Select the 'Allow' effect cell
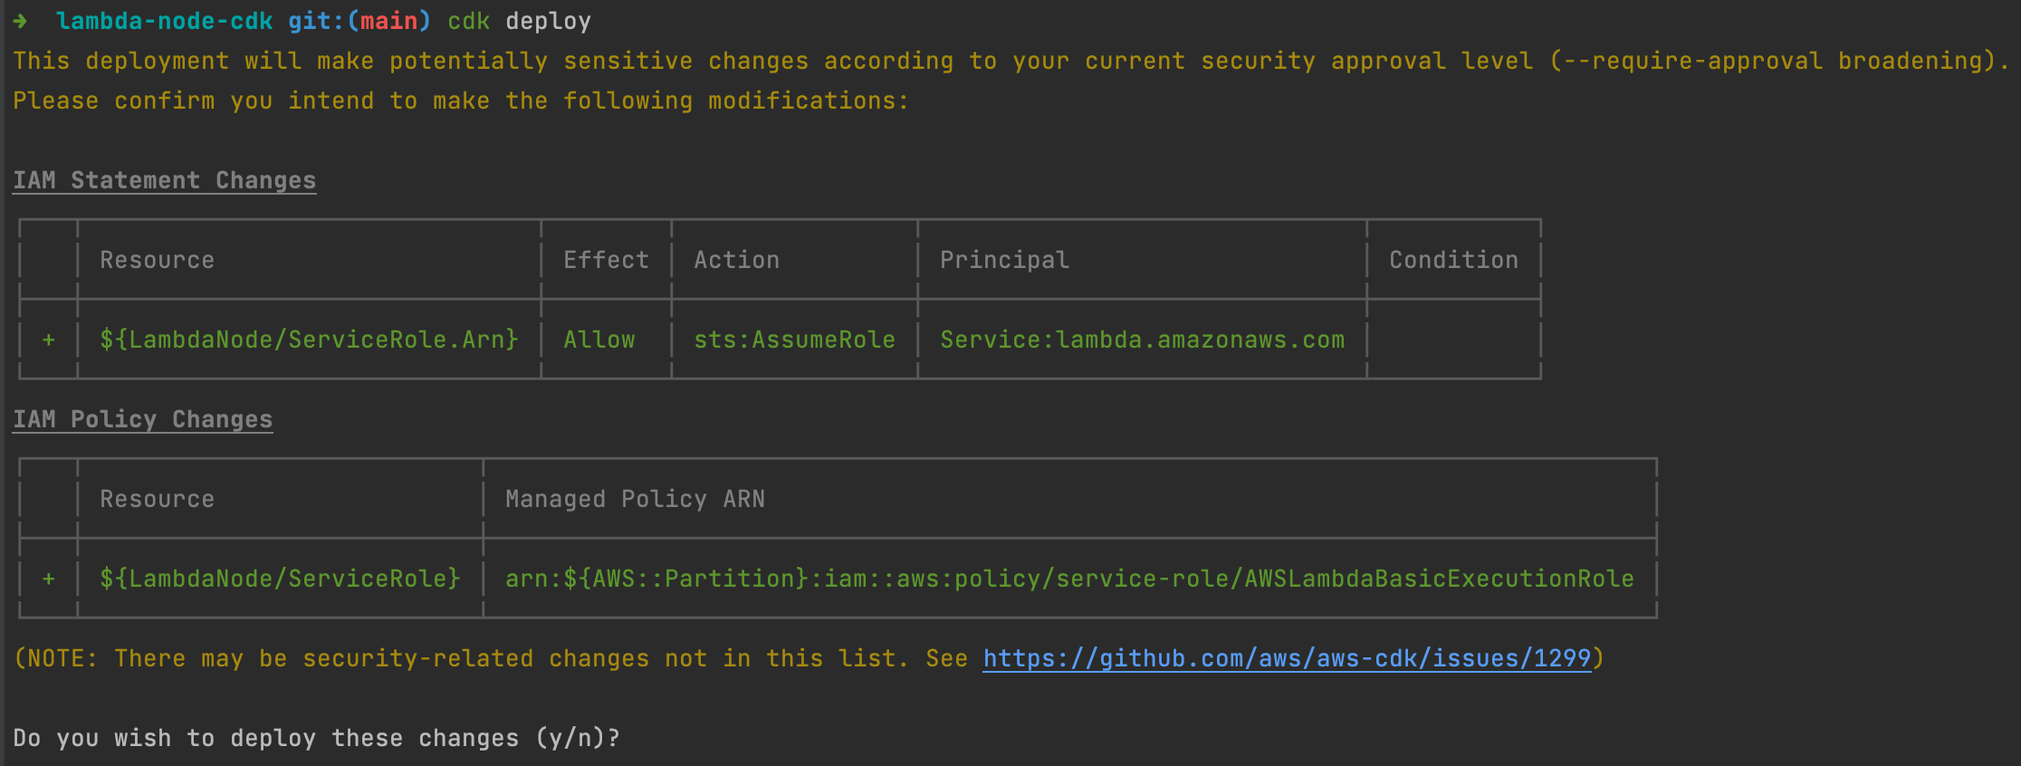The width and height of the screenshot is (2021, 766). [599, 340]
